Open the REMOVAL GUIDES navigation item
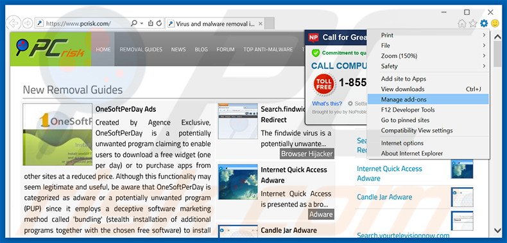The width and height of the screenshot is (507, 243). (141, 50)
